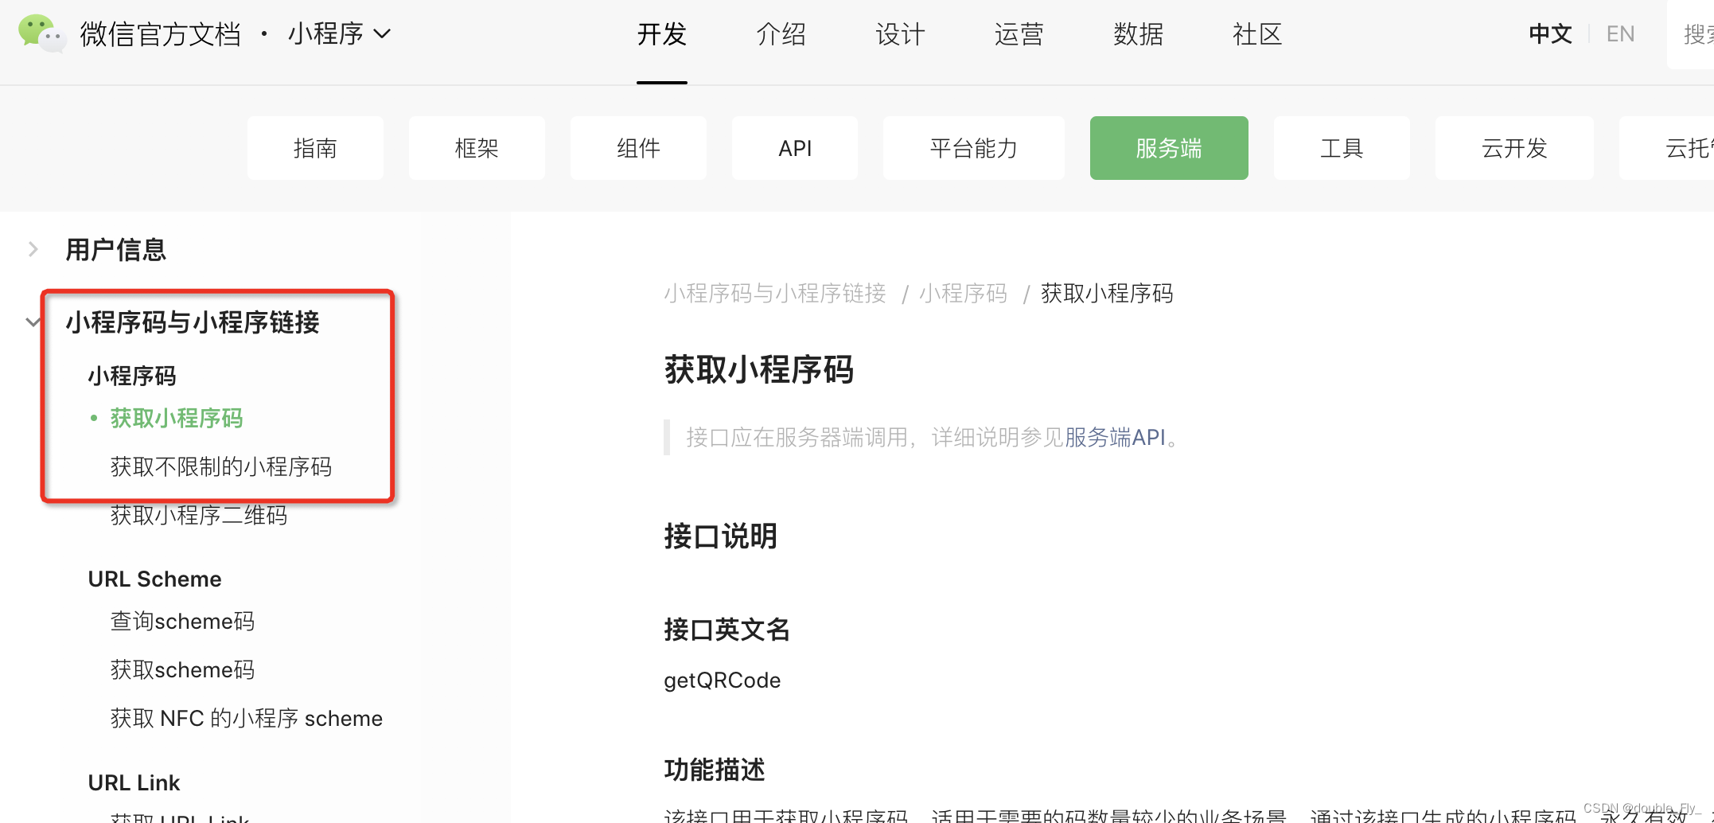Switch to the 开发 top tab
Image resolution: width=1714 pixels, height=823 pixels.
[661, 34]
